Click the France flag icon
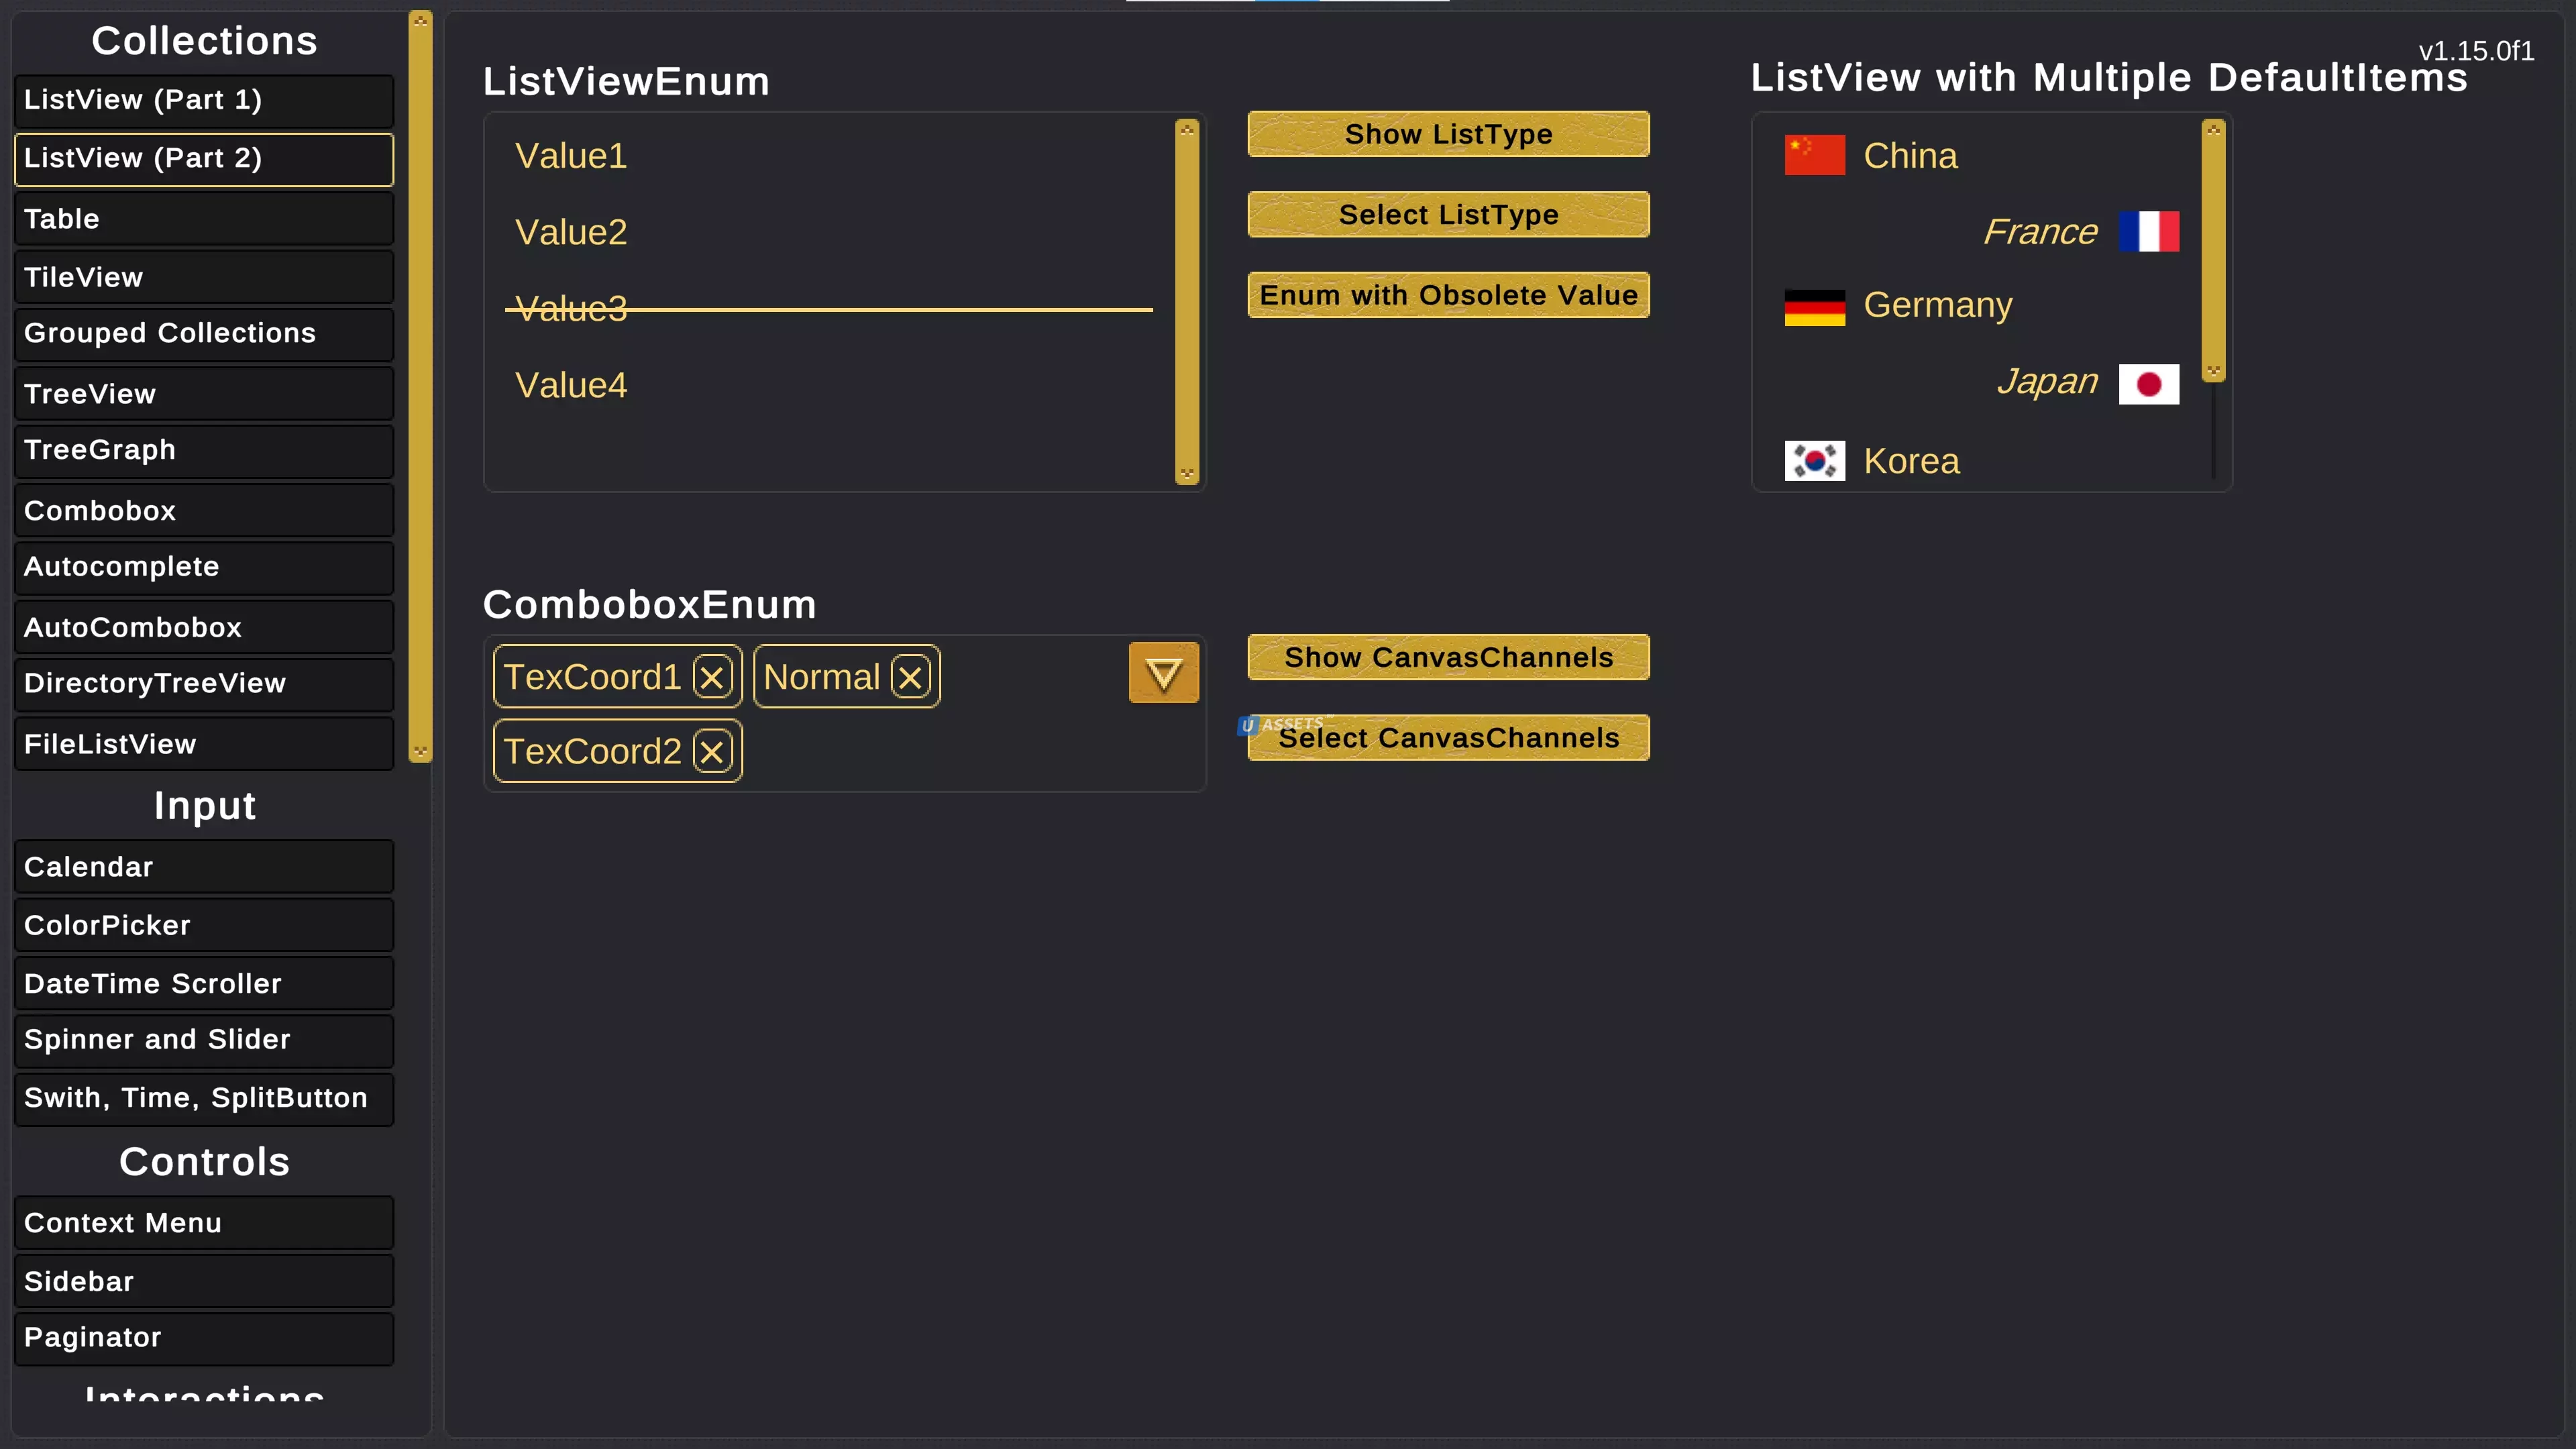This screenshot has width=2576, height=1449. pyautogui.click(x=2148, y=231)
